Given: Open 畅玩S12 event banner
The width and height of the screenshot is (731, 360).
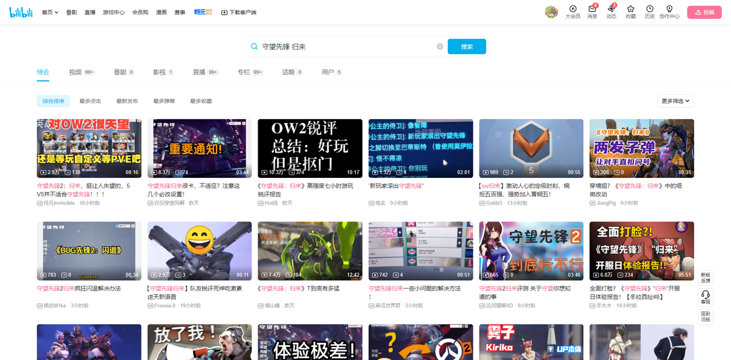Looking at the screenshot, I should pyautogui.click(x=203, y=13).
